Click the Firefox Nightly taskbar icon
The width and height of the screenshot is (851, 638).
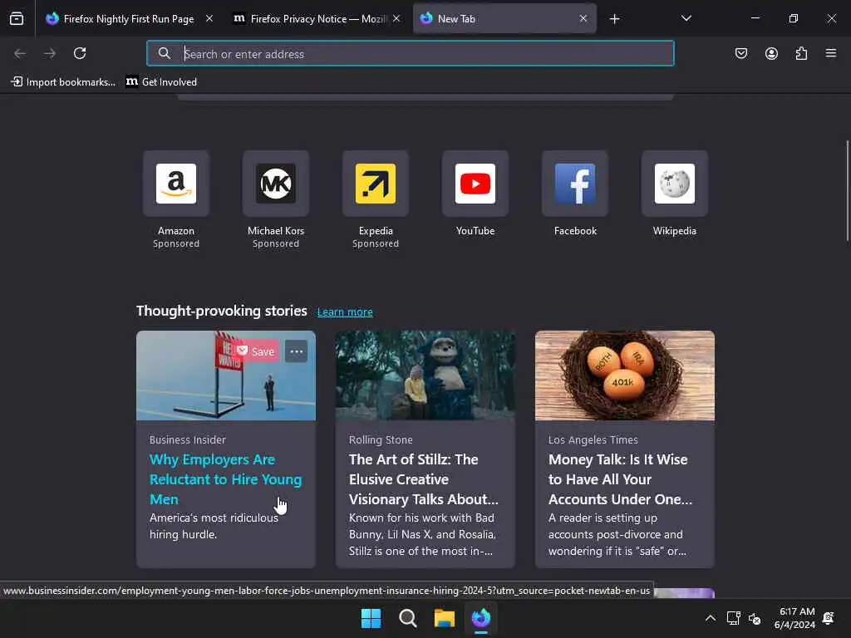[481, 618]
